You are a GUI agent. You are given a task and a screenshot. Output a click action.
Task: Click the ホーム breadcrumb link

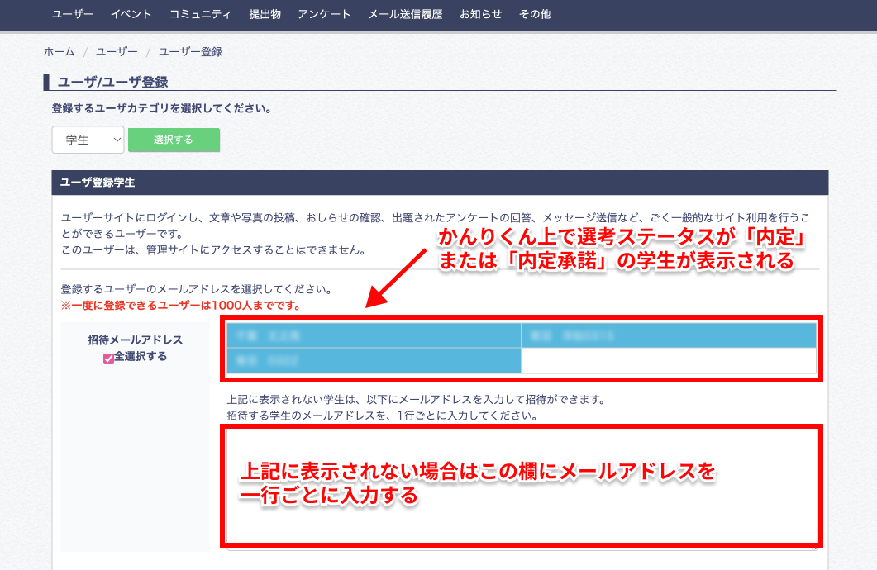(x=58, y=51)
